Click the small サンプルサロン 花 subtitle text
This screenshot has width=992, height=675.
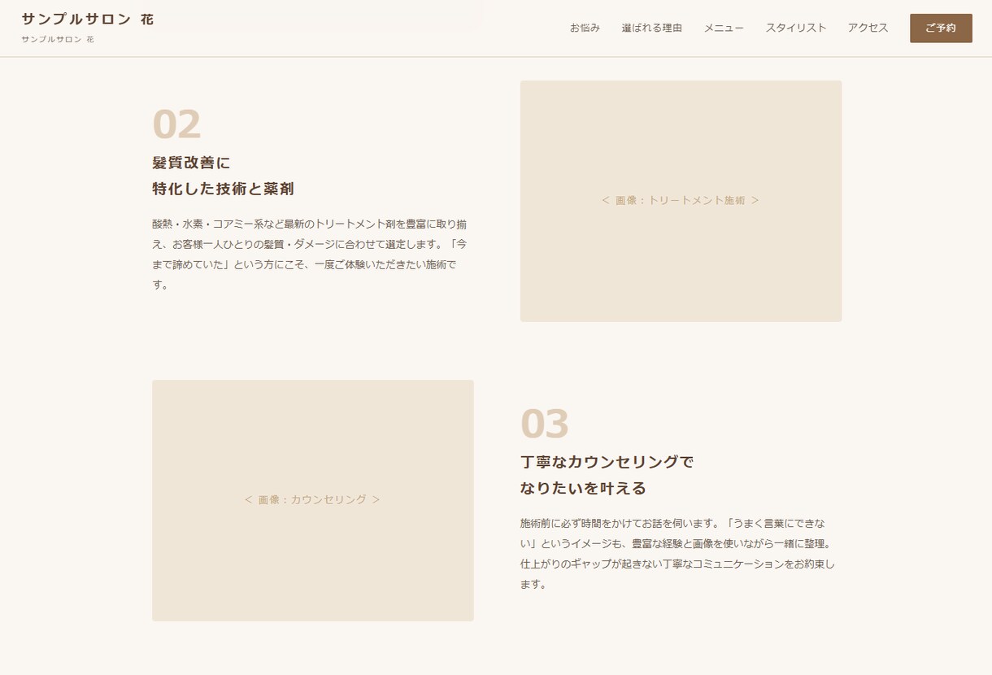(58, 39)
